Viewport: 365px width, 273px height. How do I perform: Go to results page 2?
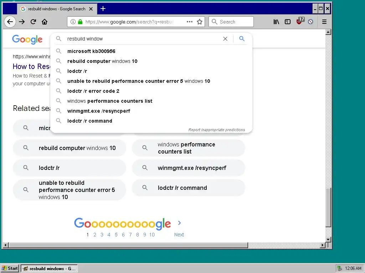click(95, 235)
